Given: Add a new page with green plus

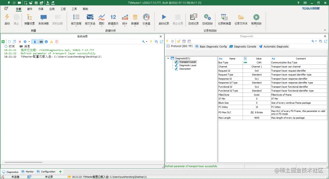Looking at the screenshot, I should (x=60, y=172).
